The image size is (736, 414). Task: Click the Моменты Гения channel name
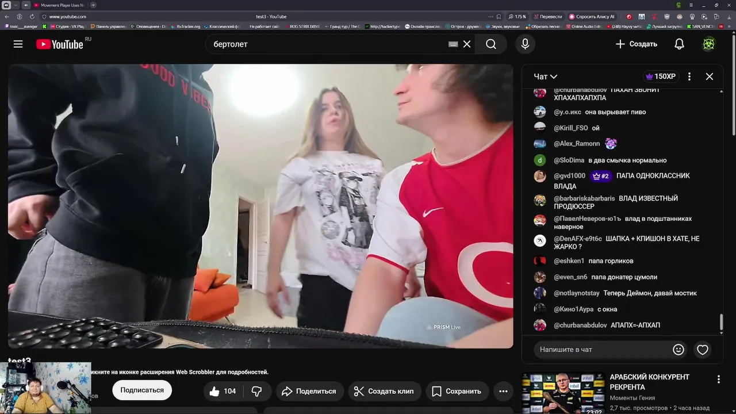(632, 398)
